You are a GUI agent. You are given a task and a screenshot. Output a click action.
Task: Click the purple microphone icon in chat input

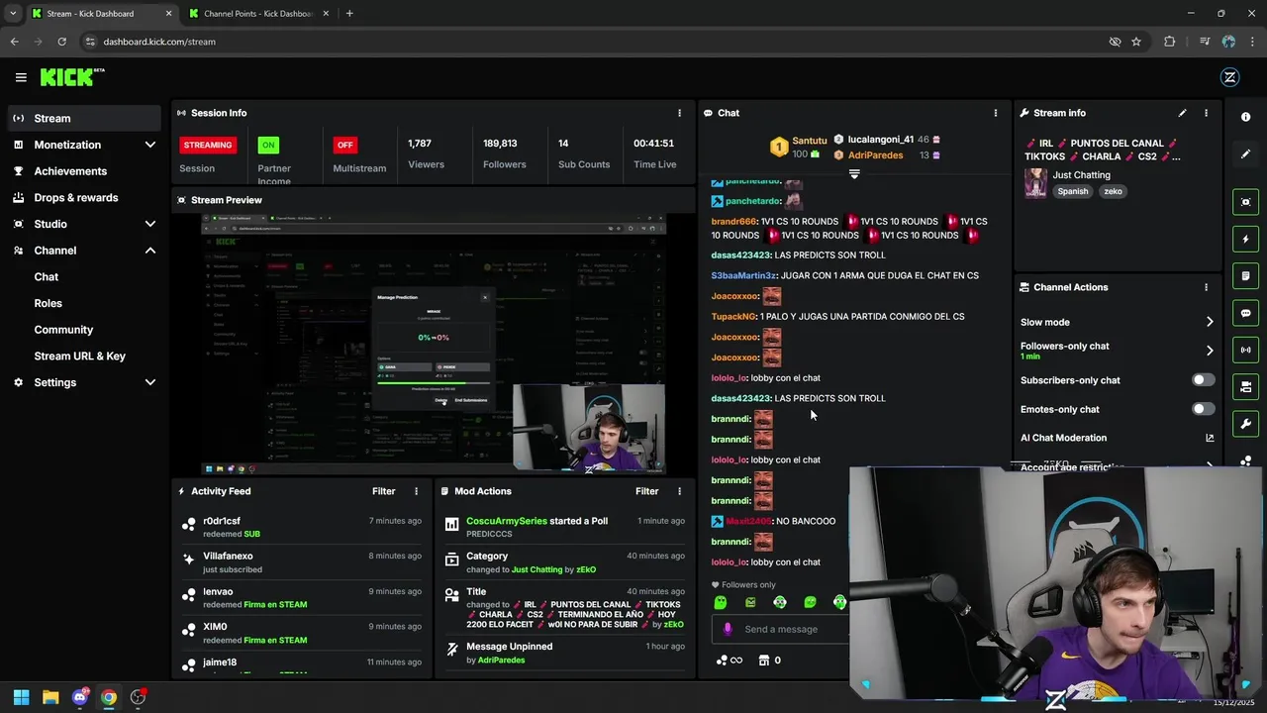tap(729, 629)
